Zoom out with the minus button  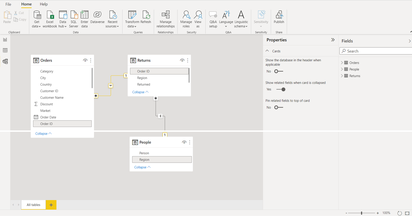coord(346,213)
